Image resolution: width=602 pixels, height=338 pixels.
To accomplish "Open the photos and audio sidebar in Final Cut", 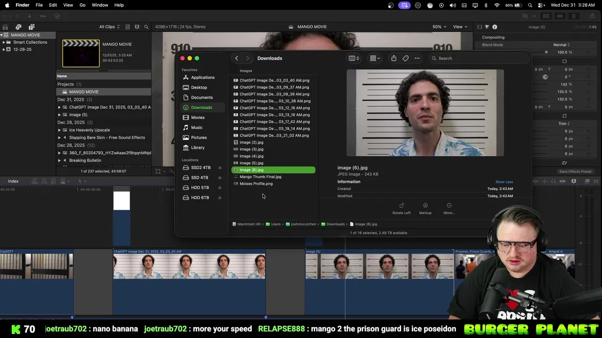I will [x=18, y=27].
